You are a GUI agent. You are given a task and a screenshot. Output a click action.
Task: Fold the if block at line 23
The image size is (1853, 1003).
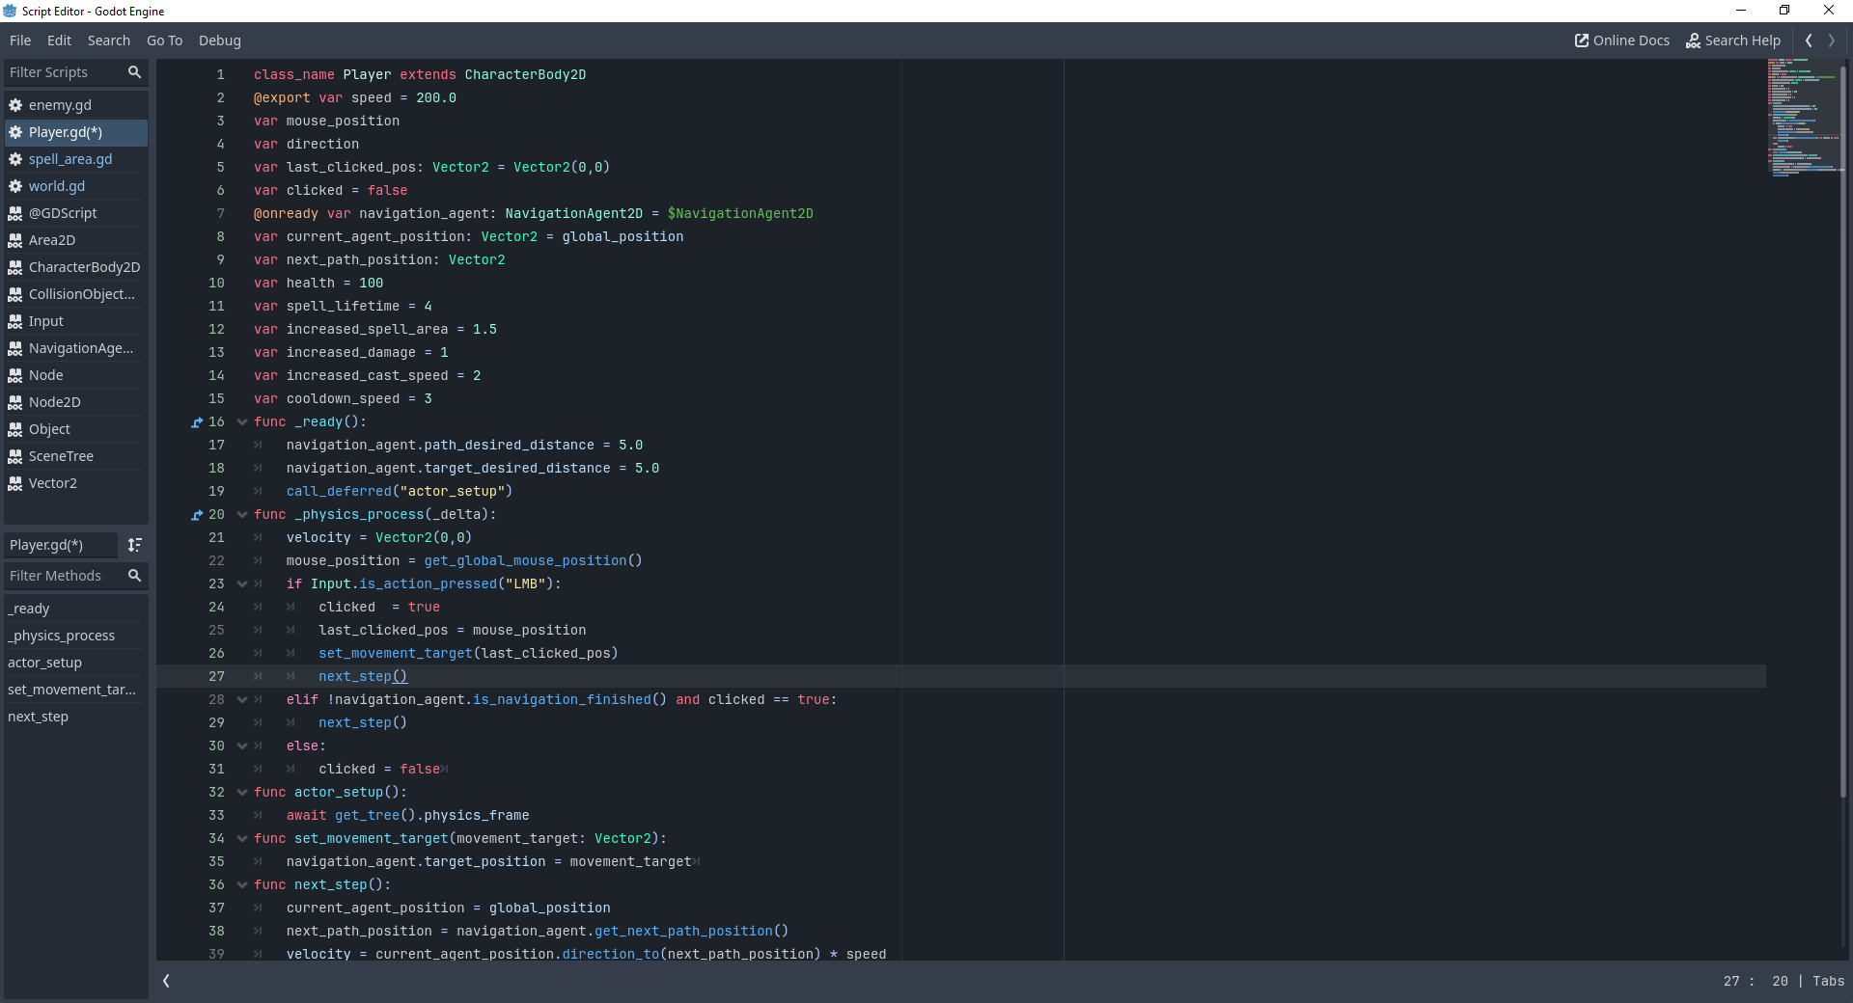tap(242, 583)
